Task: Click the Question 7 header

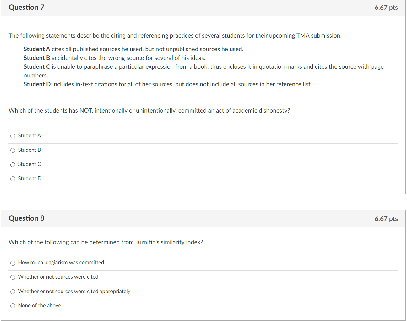Action: pos(26,7)
